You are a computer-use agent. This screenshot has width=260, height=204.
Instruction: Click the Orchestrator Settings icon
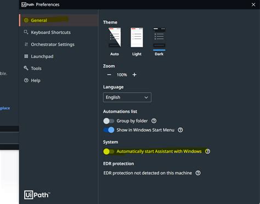(26, 44)
